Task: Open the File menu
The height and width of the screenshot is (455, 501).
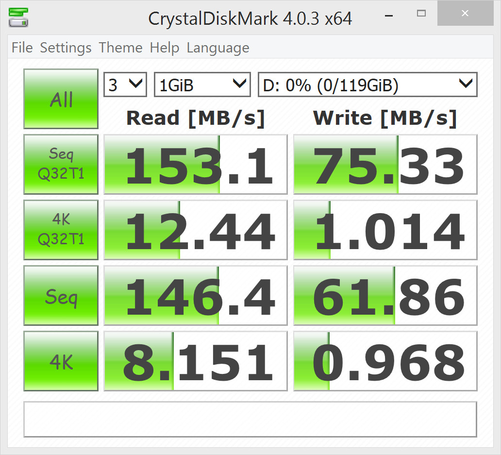Action: 22,48
